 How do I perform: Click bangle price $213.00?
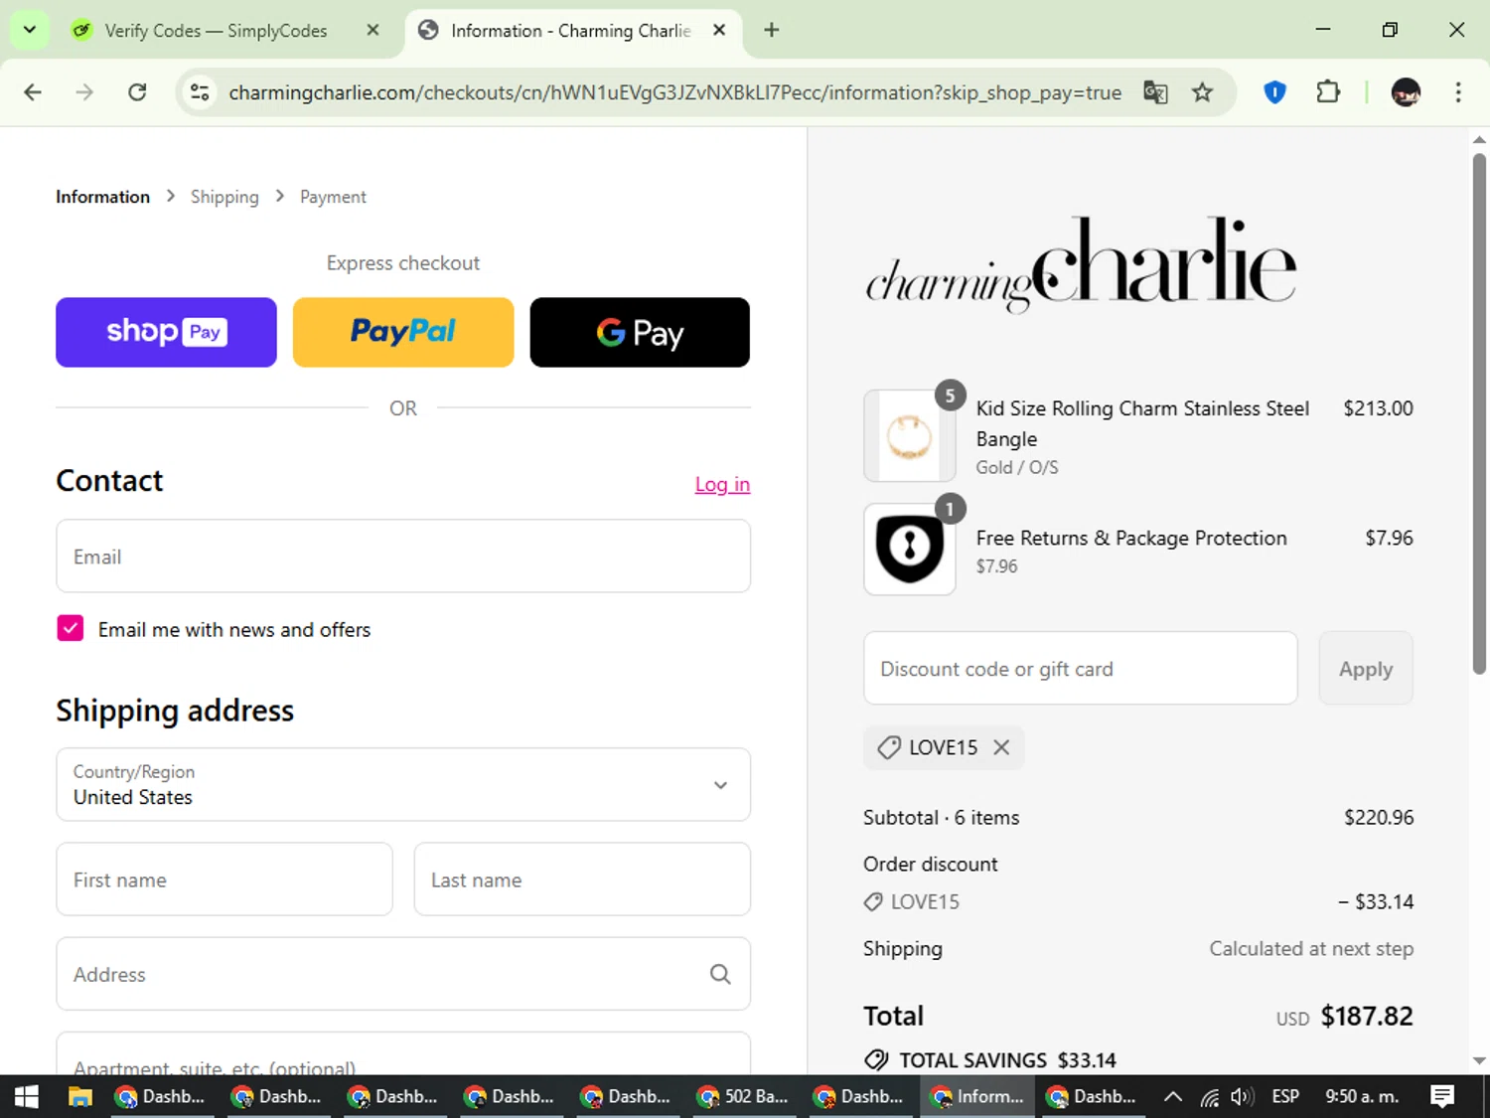click(x=1378, y=408)
